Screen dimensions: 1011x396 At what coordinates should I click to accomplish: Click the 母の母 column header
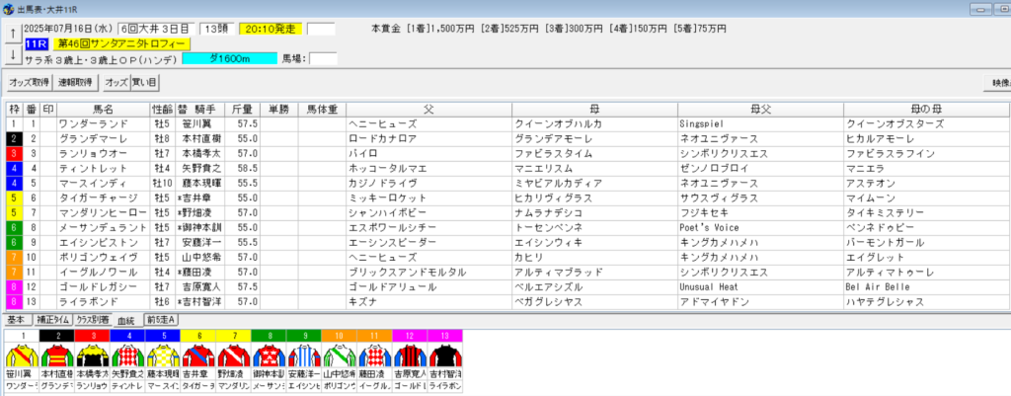(x=926, y=109)
